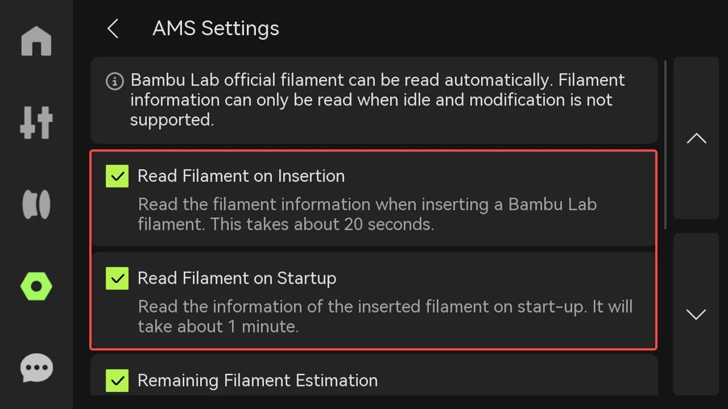Open the filament spool icon in sidebar

click(x=36, y=204)
